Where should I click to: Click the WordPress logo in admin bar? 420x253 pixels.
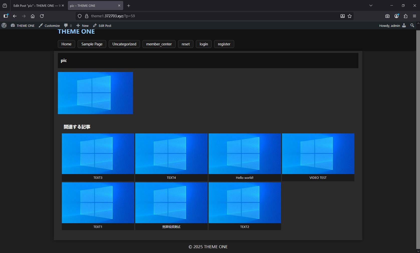tap(4, 25)
